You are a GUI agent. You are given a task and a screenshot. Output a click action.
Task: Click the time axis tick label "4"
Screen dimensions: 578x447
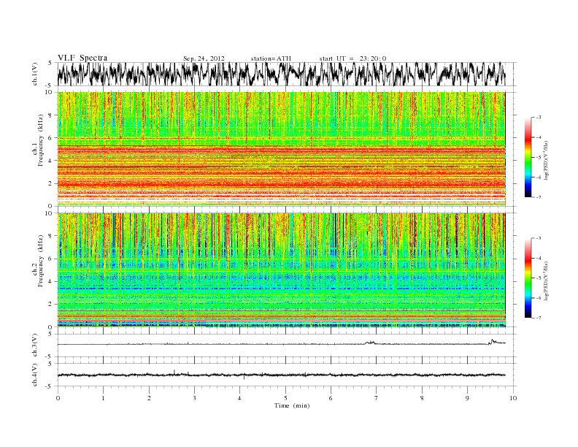[239, 398]
